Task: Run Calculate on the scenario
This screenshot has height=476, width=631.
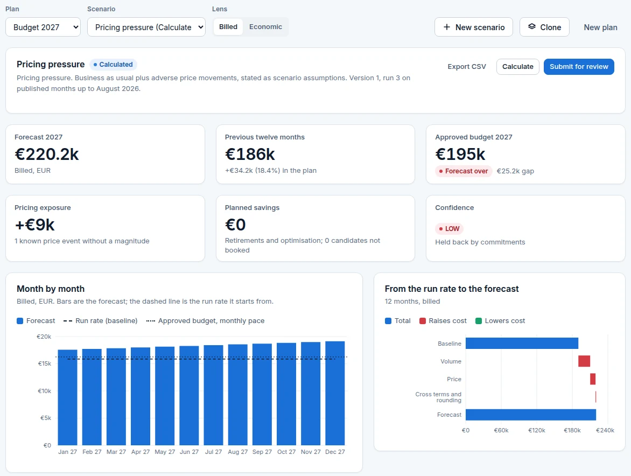Action: pyautogui.click(x=517, y=67)
